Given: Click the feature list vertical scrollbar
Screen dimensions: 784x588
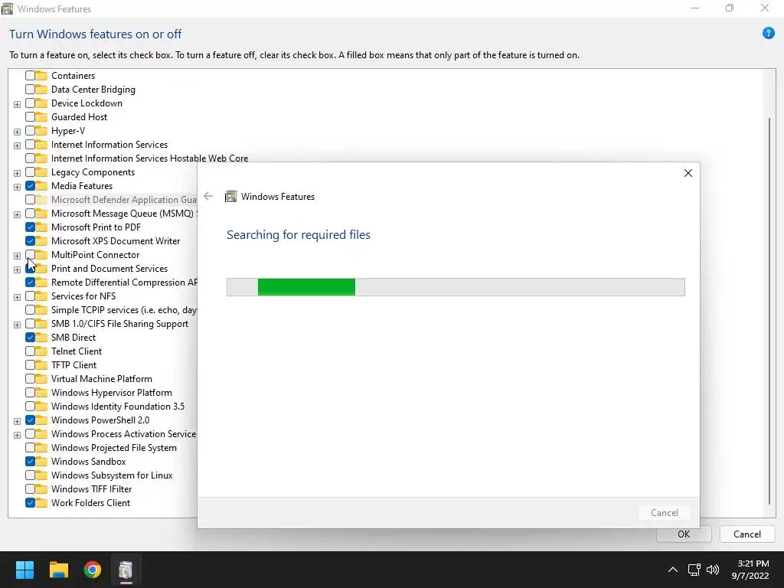Looking at the screenshot, I should (769, 310).
